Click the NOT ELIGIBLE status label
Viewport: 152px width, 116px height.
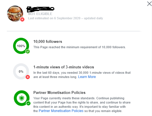click(x=40, y=14)
